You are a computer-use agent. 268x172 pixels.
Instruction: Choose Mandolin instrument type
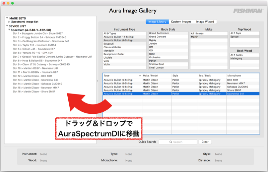pos(124,51)
